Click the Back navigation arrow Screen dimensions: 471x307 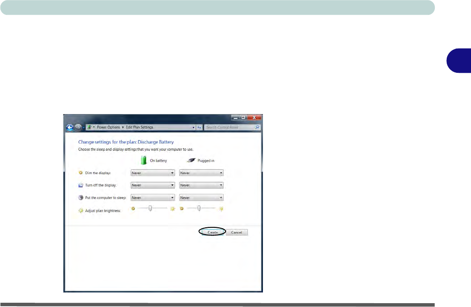pos(70,127)
